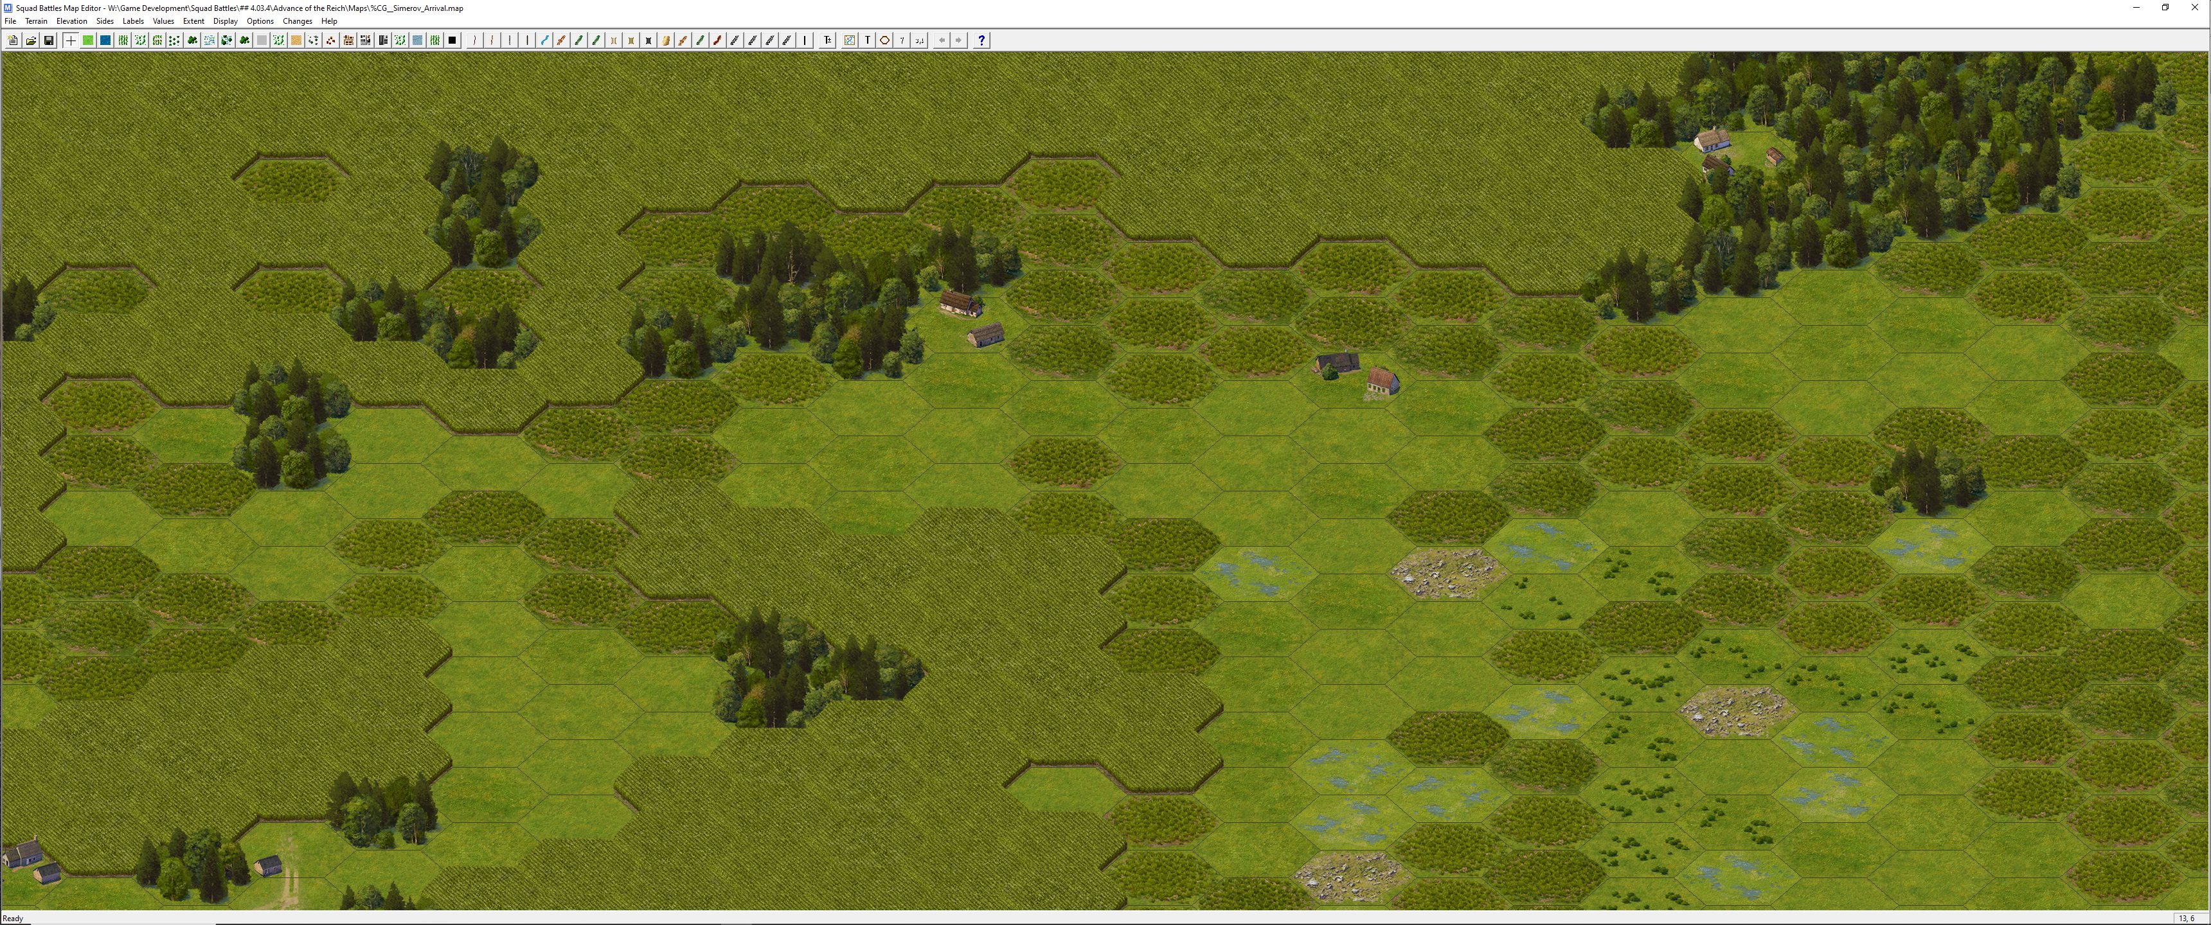
Task: Select the crosshair selection tool
Action: point(71,40)
